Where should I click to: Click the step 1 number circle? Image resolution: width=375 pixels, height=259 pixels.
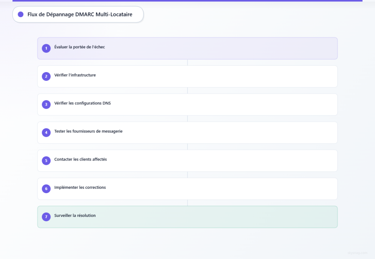click(46, 48)
